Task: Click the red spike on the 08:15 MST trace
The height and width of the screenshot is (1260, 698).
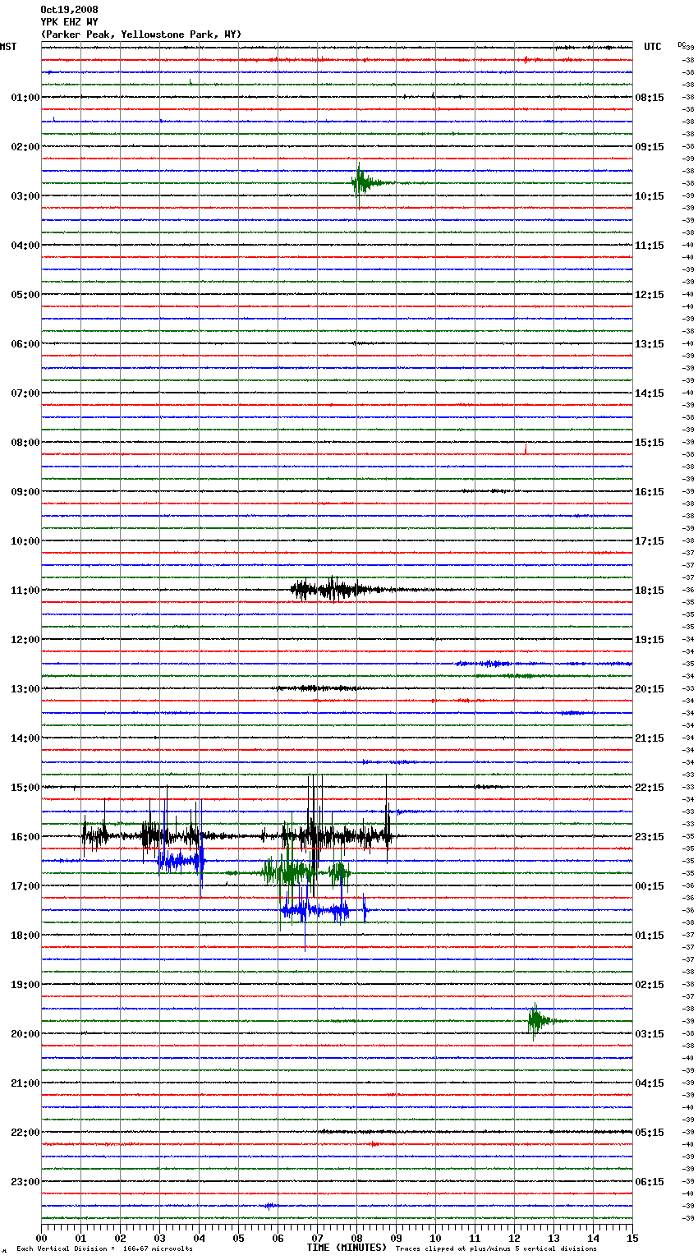Action: (x=526, y=448)
